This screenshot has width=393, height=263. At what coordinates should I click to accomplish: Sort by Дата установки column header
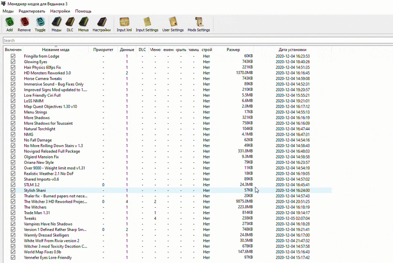pos(292,50)
